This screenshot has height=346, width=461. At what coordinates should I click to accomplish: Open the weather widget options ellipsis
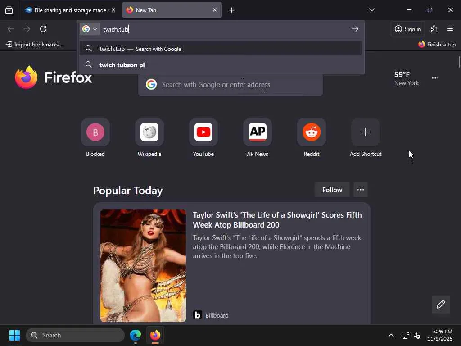pyautogui.click(x=435, y=78)
